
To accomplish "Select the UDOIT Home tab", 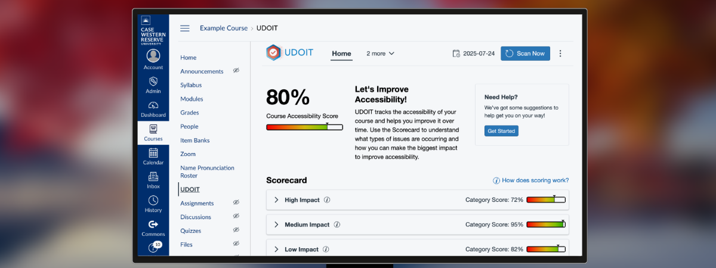I will (341, 54).
